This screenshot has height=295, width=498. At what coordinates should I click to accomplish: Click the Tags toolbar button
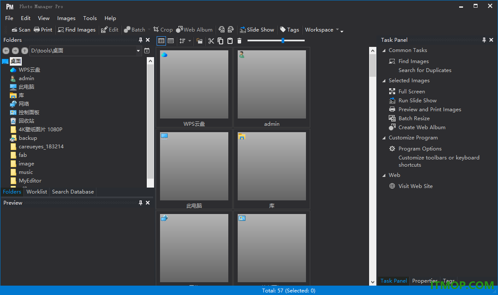289,29
